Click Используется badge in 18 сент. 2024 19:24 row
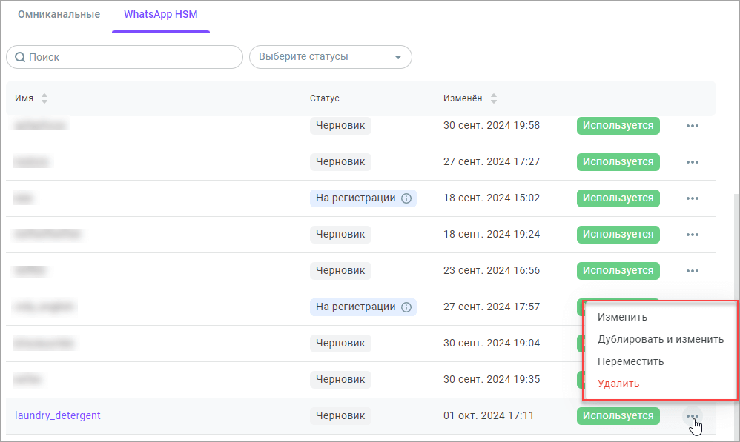 618,235
